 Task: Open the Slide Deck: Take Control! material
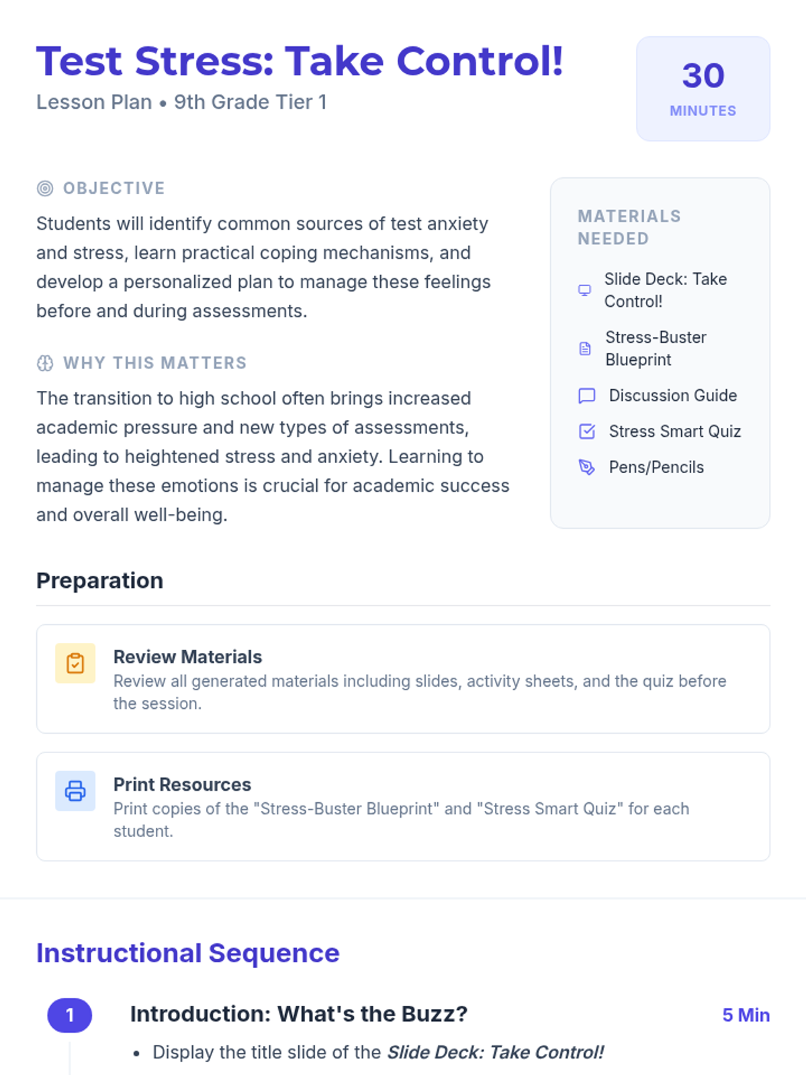(x=665, y=290)
